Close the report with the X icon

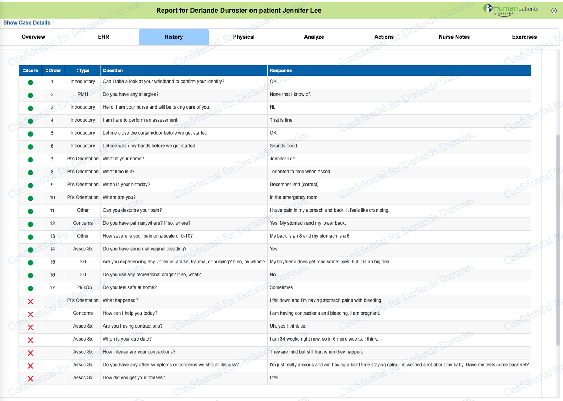point(554,11)
